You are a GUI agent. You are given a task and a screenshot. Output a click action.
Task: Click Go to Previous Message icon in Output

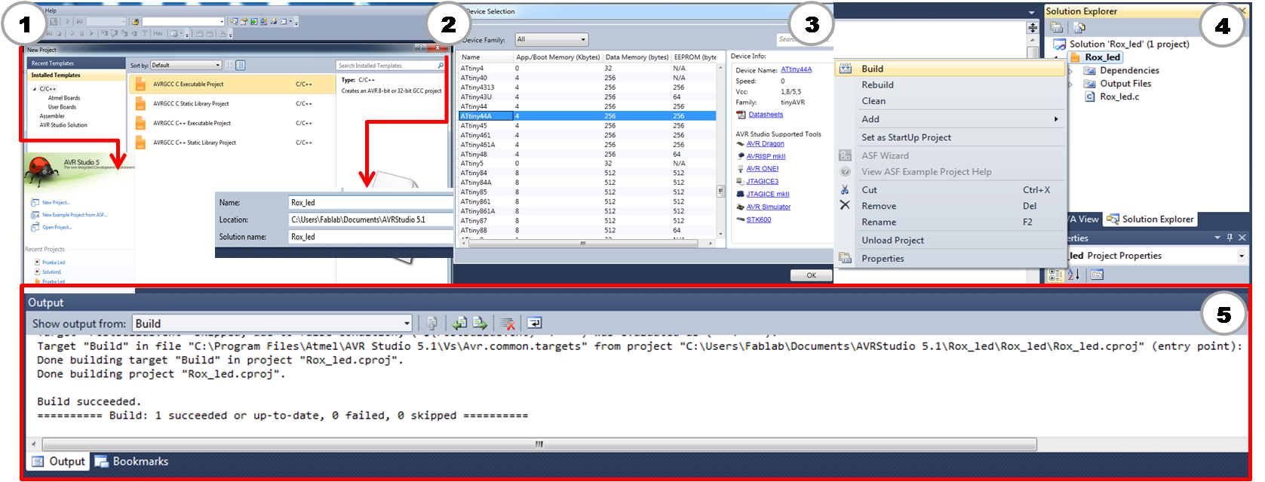click(459, 323)
